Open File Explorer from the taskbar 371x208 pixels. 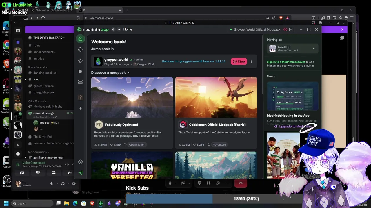pos(67,203)
